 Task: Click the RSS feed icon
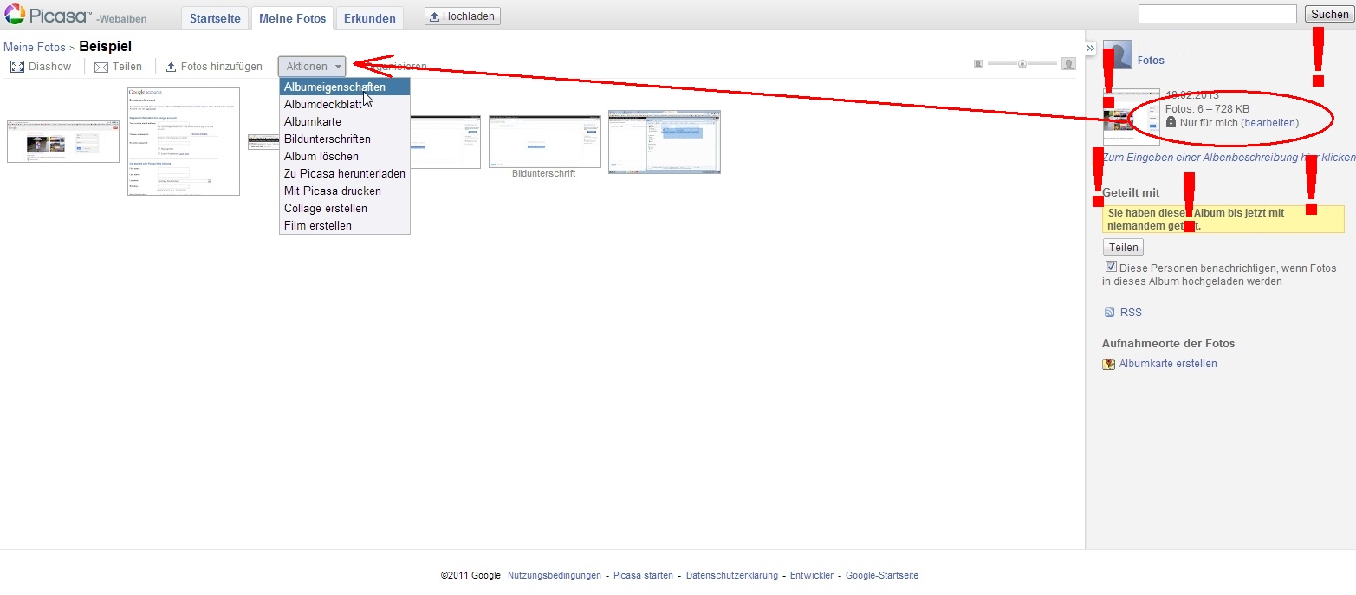tap(1109, 313)
